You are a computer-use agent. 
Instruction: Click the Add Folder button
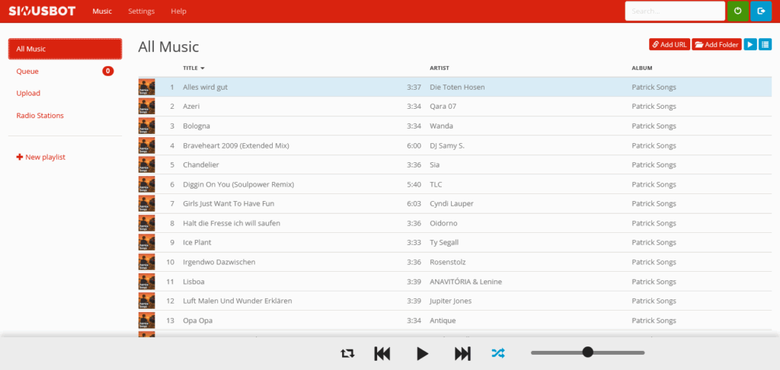point(716,45)
